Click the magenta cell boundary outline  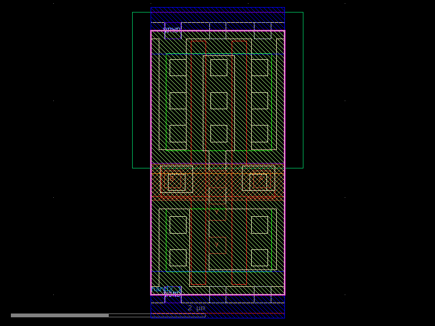point(151,109)
